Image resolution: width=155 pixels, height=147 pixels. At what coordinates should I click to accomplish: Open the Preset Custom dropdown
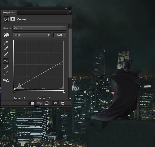point(39,28)
